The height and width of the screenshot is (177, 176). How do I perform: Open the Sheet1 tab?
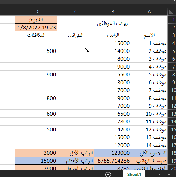pyautogui.click(x=134, y=174)
